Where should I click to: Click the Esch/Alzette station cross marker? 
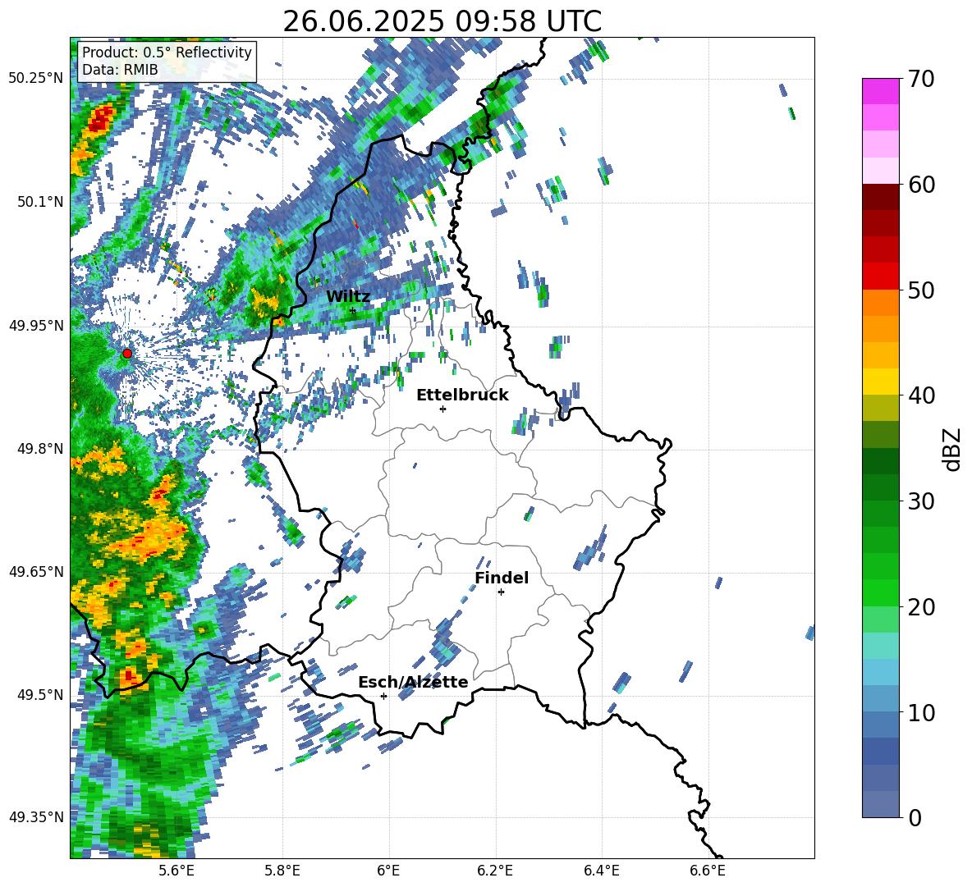[383, 696]
